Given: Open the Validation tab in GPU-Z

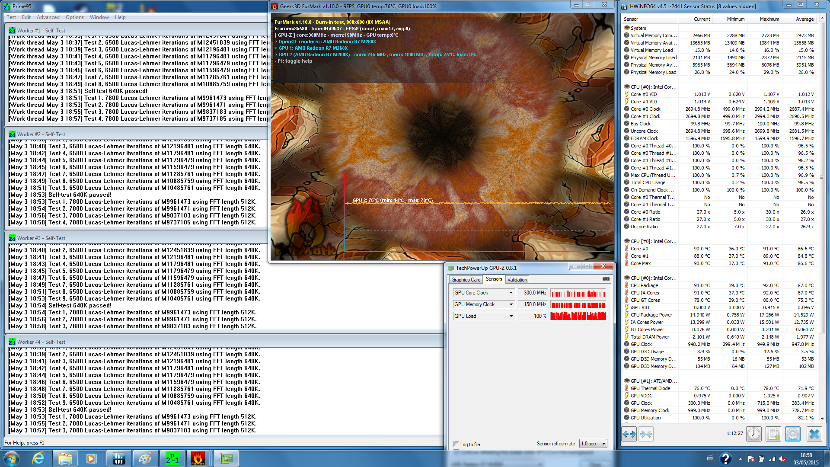Looking at the screenshot, I should tap(517, 280).
